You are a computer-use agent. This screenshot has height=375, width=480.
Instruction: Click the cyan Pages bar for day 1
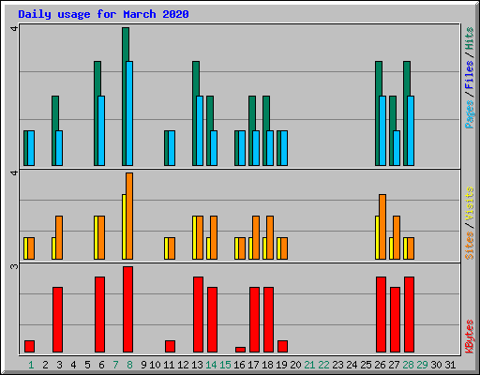(31, 148)
